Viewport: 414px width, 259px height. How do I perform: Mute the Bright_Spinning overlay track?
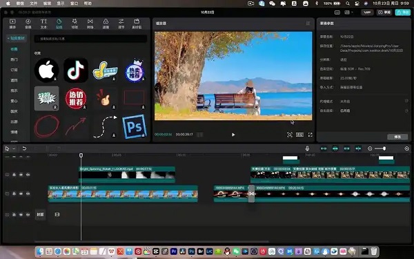click(x=28, y=175)
